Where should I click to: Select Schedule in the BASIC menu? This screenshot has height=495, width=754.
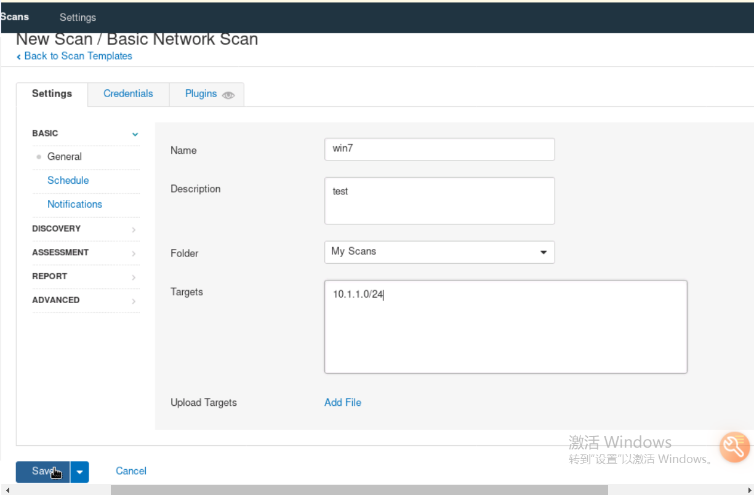pyautogui.click(x=68, y=181)
